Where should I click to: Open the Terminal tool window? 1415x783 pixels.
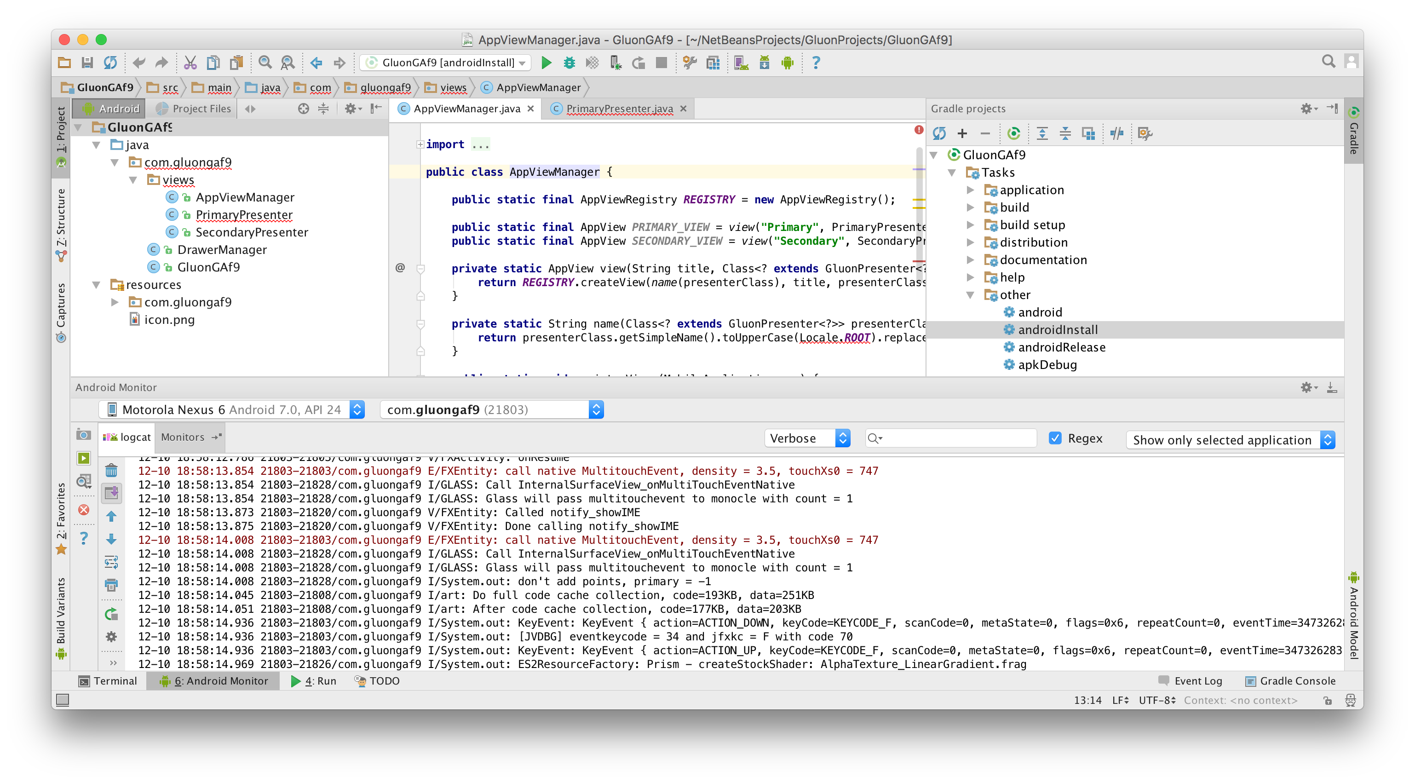click(x=108, y=681)
